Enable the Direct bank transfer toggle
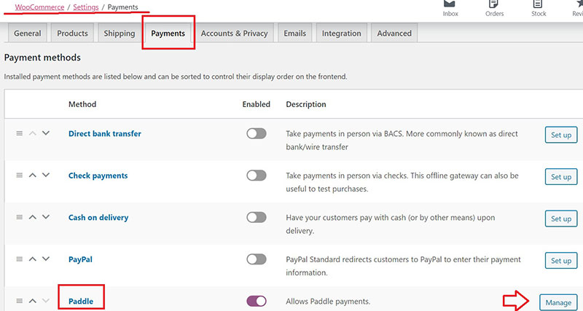583x311 pixels. (x=257, y=134)
